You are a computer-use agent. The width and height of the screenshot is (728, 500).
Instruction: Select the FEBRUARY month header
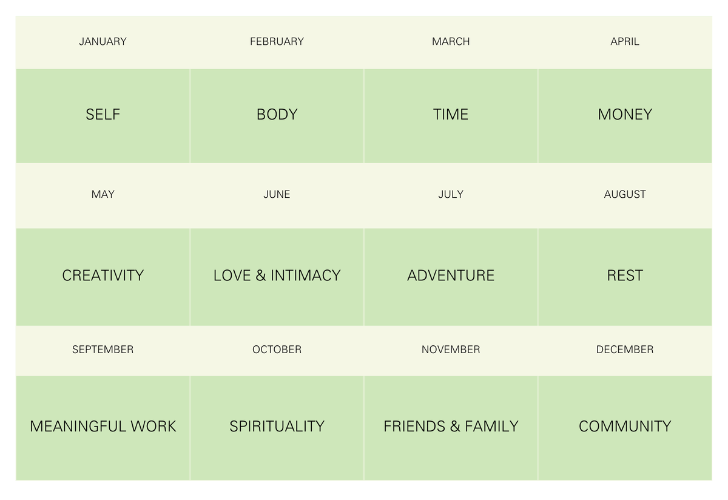click(x=277, y=42)
